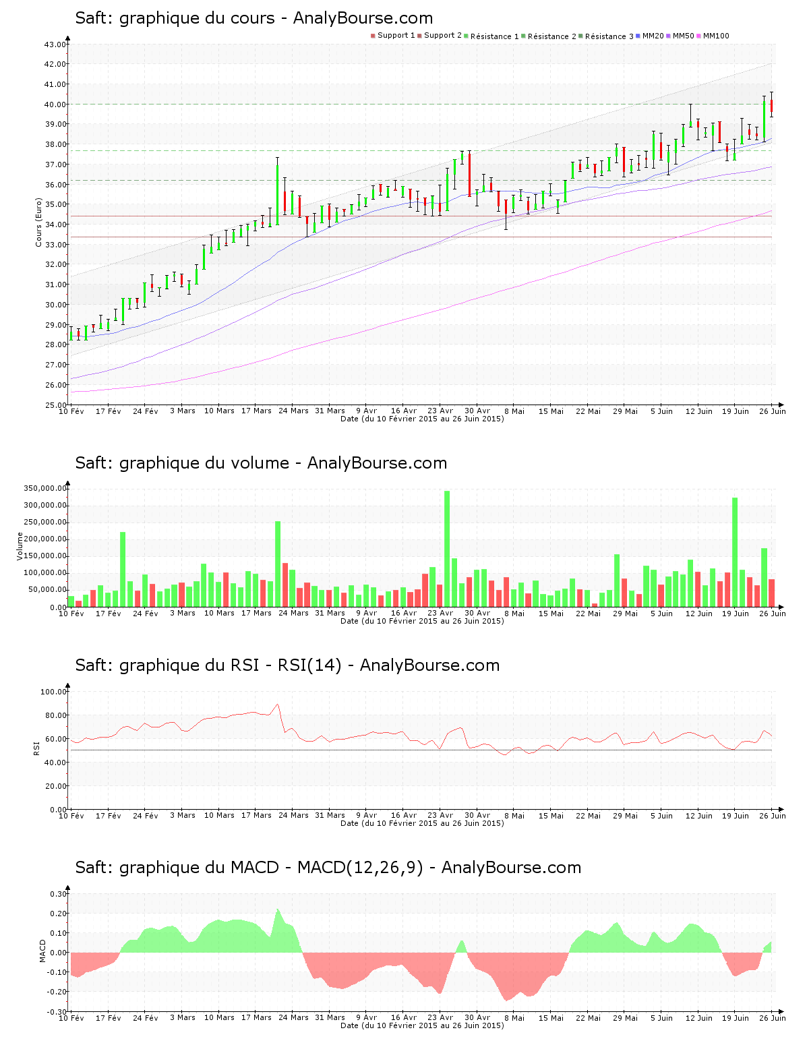Click the -0.10 MACD axis value

(x=58, y=972)
